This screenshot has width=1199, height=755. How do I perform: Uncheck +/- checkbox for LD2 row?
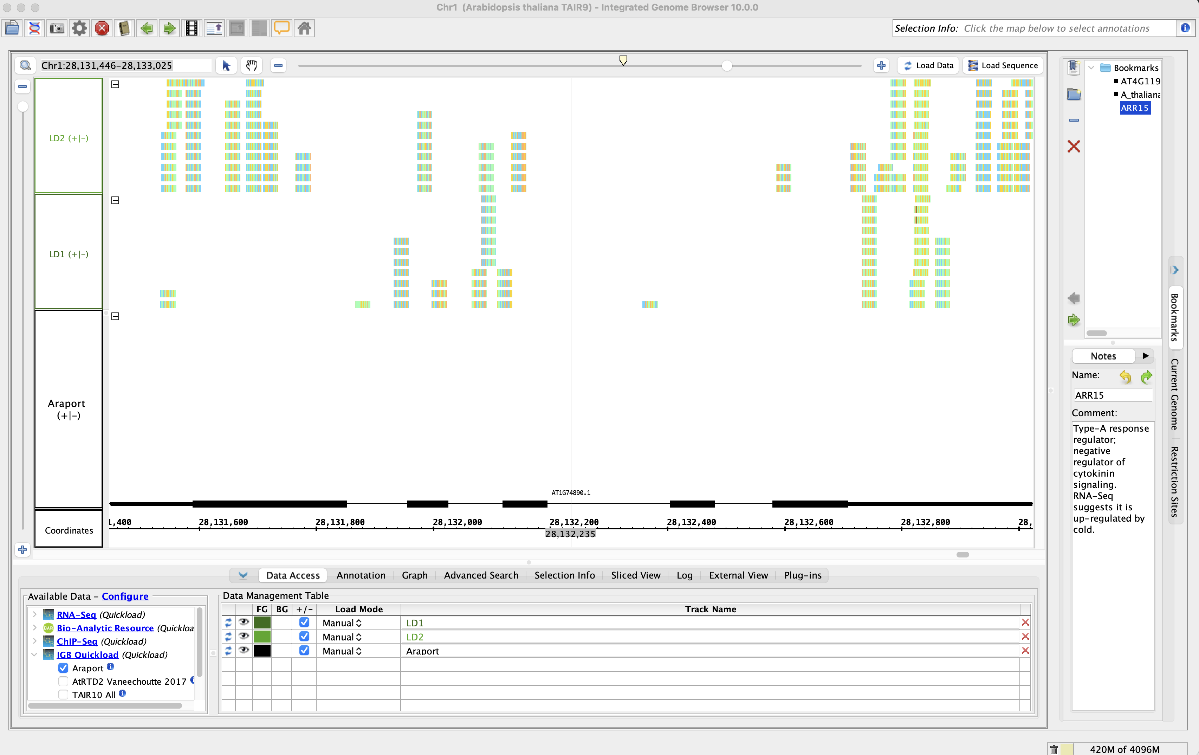[x=304, y=636]
